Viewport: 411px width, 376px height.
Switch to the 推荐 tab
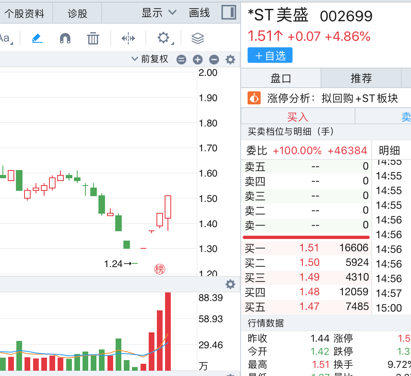coord(361,78)
